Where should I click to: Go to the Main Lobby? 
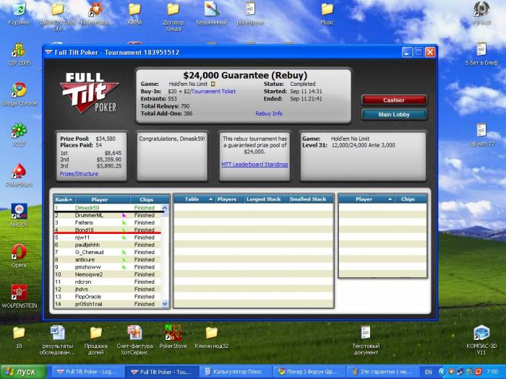[x=394, y=114]
